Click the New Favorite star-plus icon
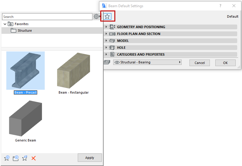The height and width of the screenshot is (166, 242). [x=7, y=158]
